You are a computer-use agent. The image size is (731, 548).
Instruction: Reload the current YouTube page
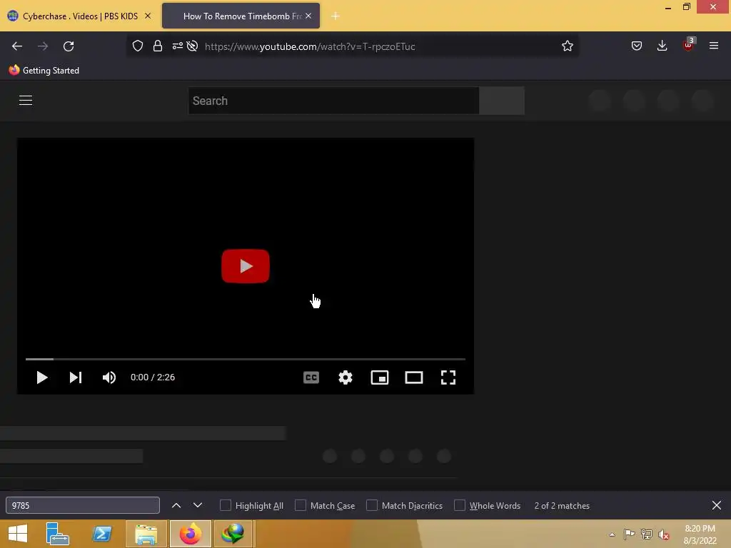click(69, 46)
